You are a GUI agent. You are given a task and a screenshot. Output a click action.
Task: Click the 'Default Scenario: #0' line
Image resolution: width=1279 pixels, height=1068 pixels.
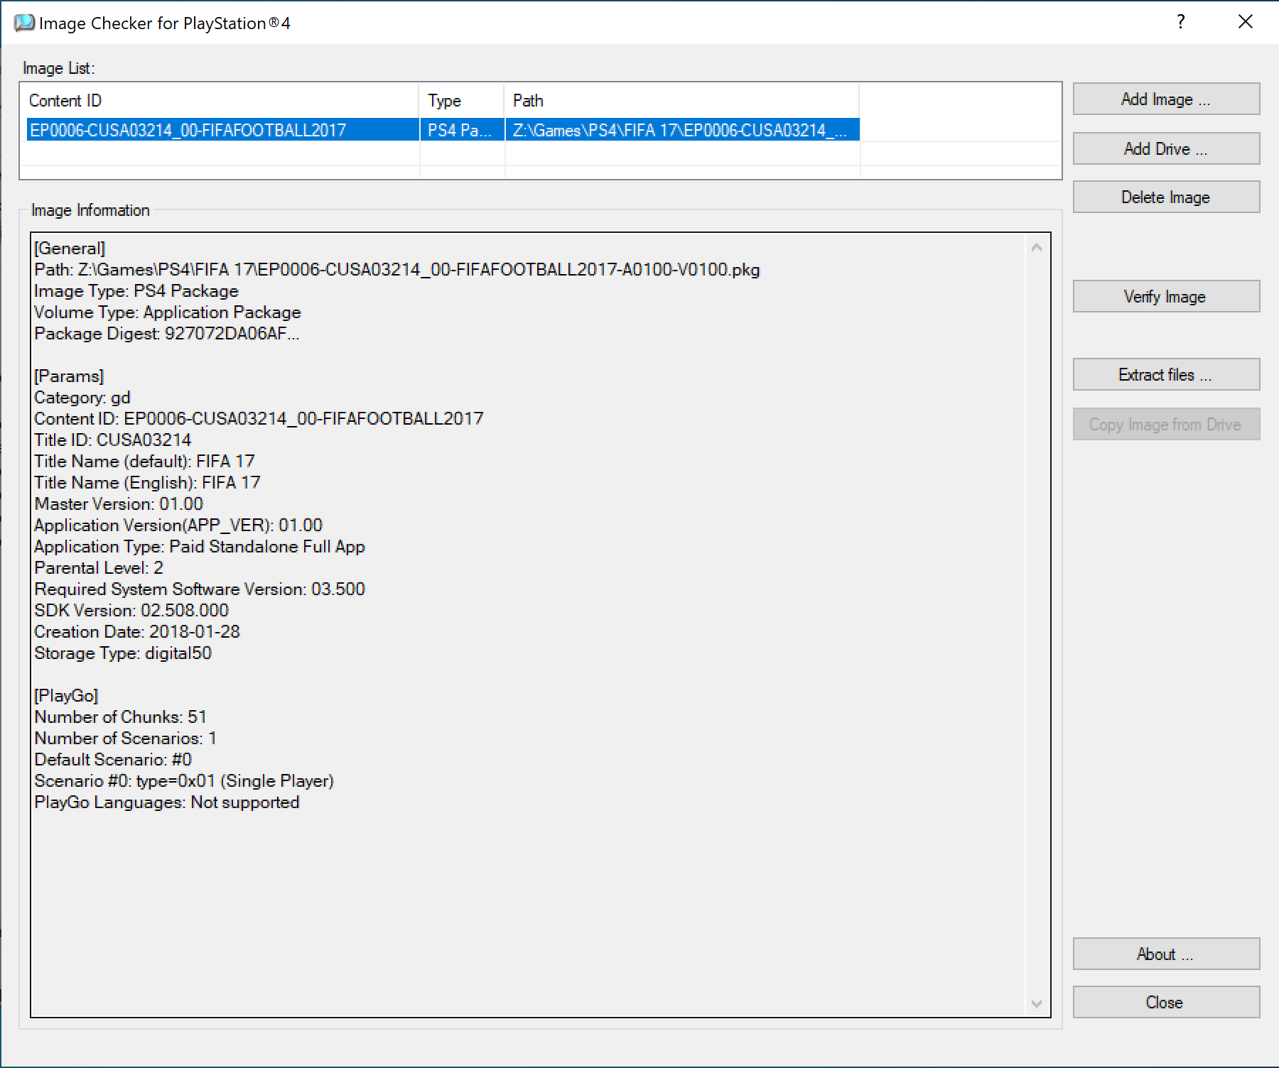coord(113,760)
